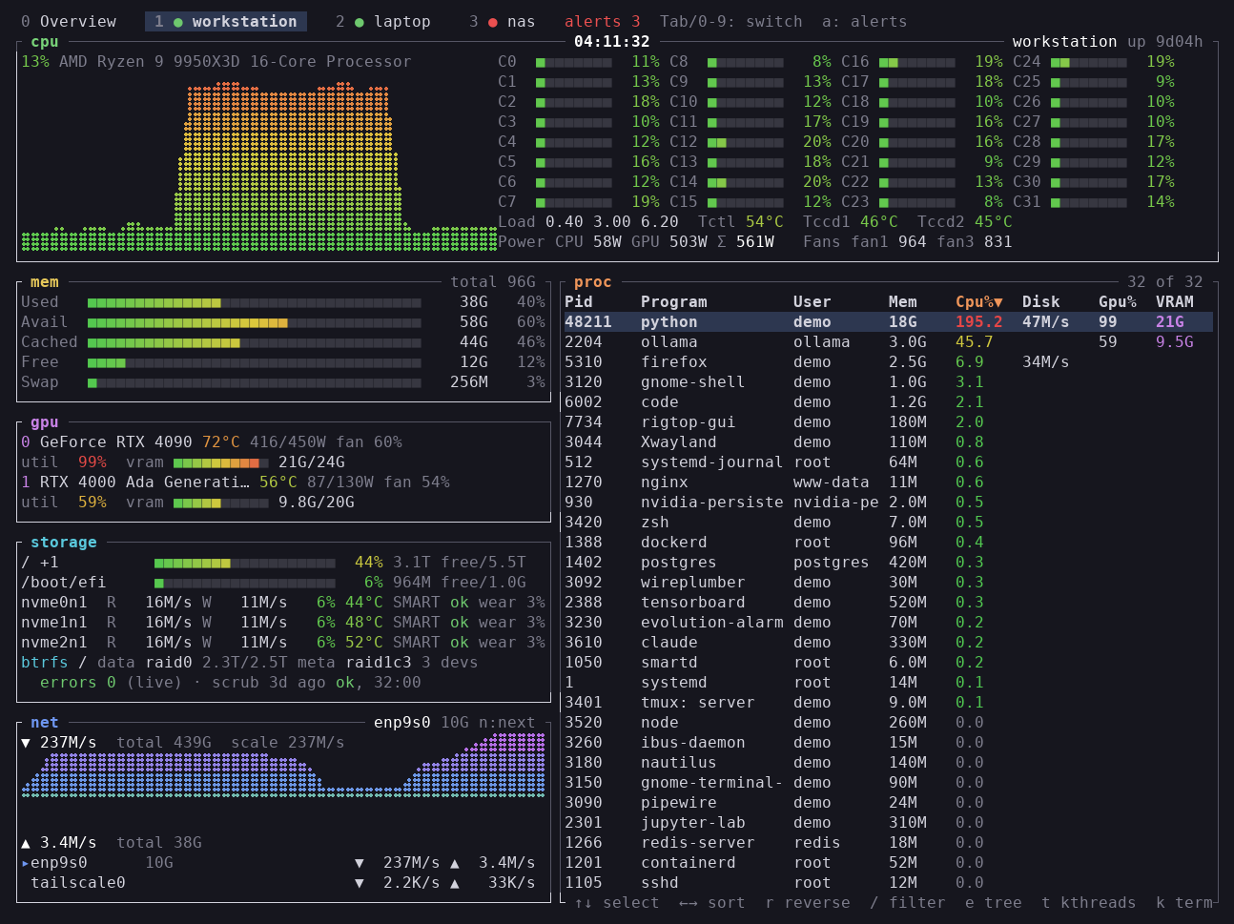Click the nvme2n1 disk row
The image size is (1234, 924).
pos(283,642)
